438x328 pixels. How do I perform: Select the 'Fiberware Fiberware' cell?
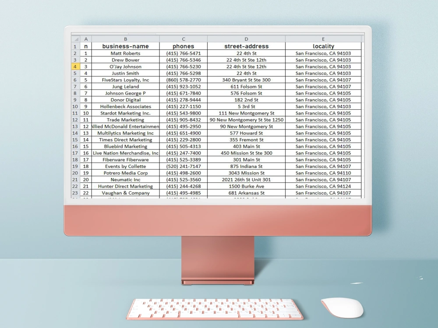coord(125,160)
